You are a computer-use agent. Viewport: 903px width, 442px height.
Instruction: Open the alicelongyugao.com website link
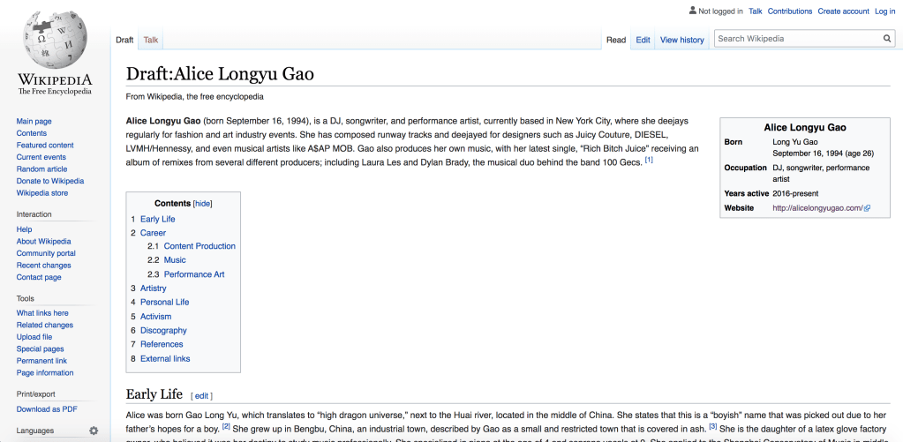(816, 208)
